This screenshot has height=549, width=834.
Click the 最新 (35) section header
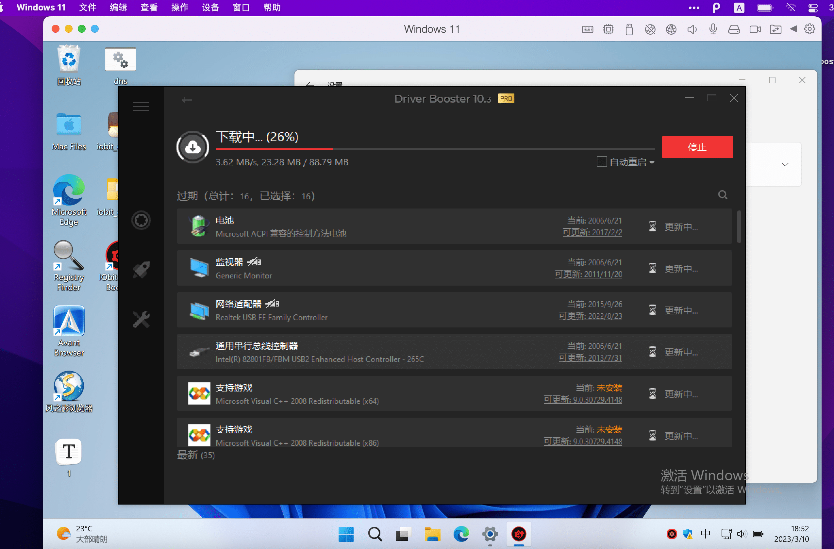[196, 455]
